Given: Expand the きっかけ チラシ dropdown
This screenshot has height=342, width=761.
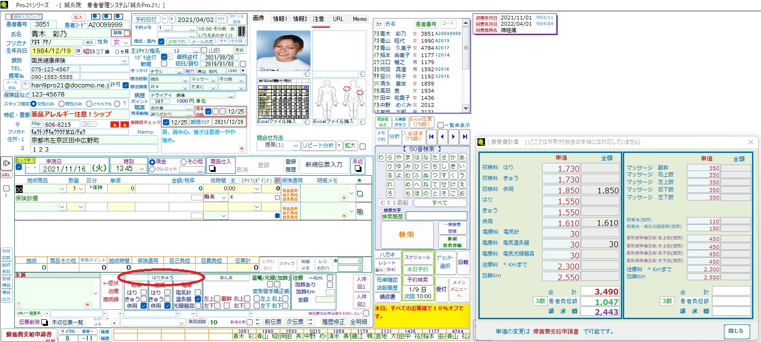Looking at the screenshot, I should [180, 71].
